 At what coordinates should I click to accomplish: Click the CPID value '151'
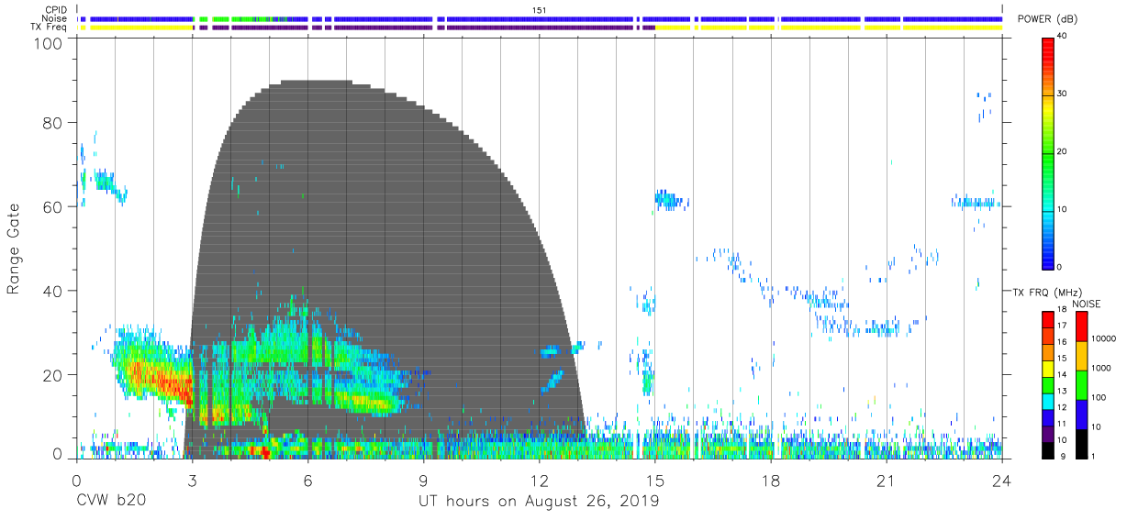click(x=539, y=9)
